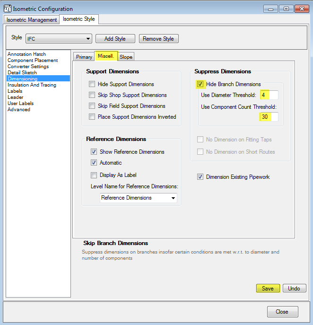
Task: Click the Remove Style button
Action: click(x=158, y=39)
